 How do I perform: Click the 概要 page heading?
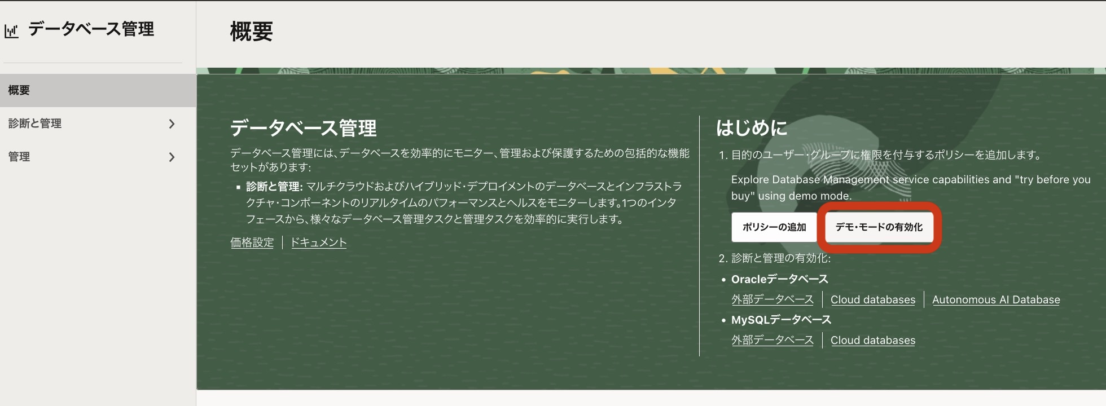tap(252, 32)
